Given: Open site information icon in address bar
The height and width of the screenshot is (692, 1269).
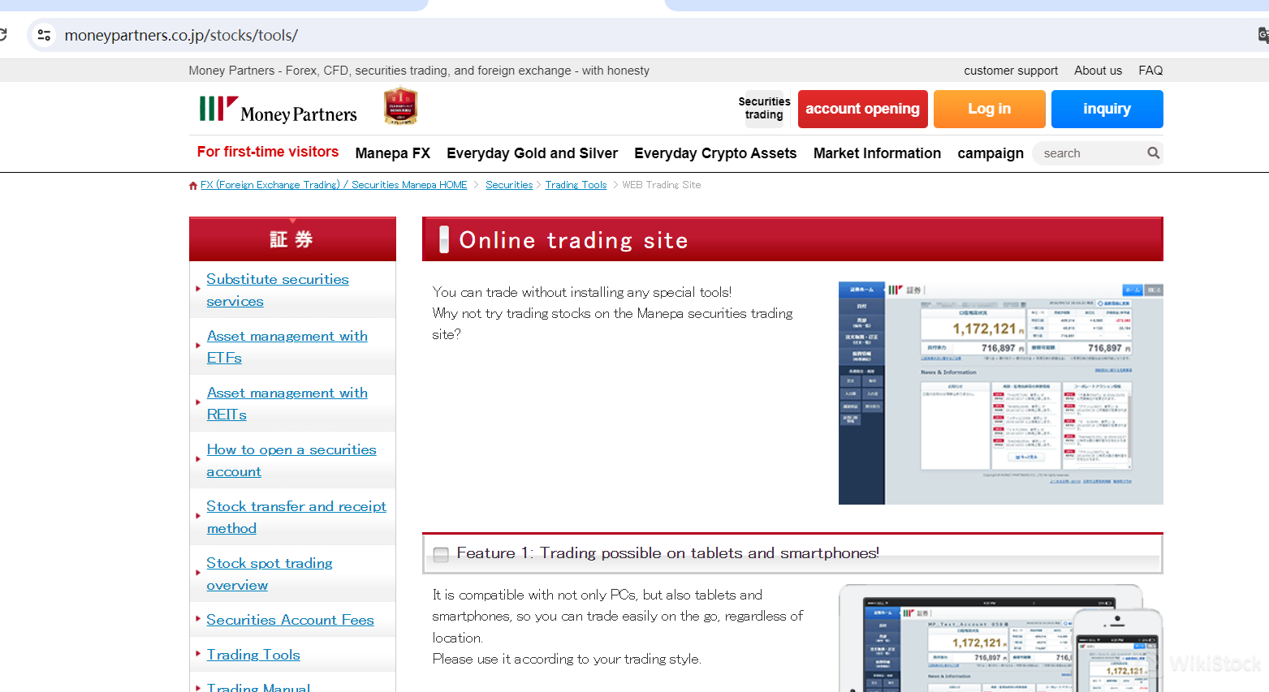Looking at the screenshot, I should [45, 36].
